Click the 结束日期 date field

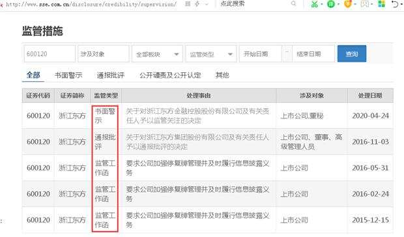point(313,54)
